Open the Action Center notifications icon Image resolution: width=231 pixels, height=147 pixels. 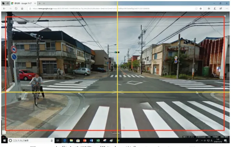pyautogui.click(x=226, y=140)
